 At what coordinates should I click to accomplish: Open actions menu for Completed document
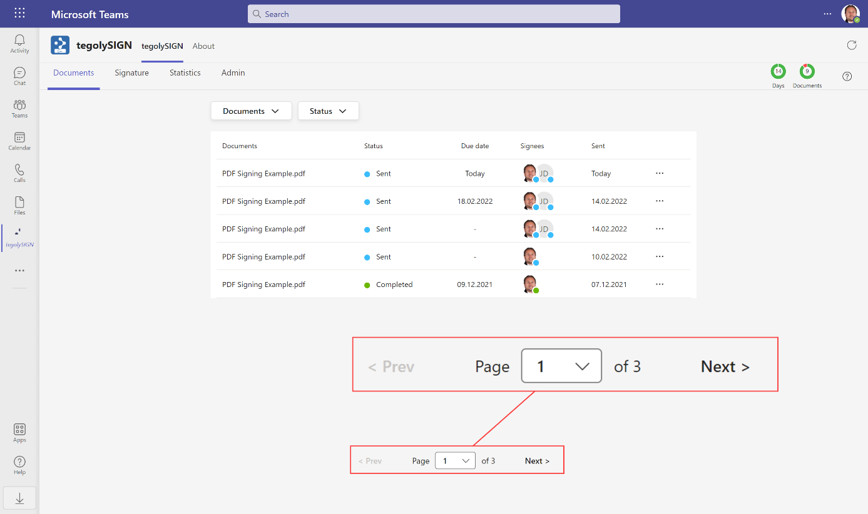pos(660,284)
